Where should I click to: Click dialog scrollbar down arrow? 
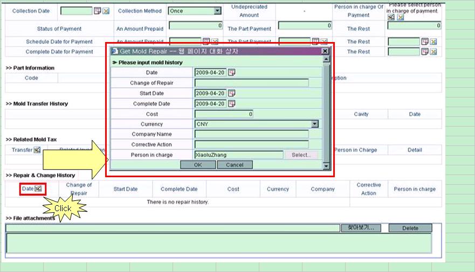[x=326, y=166]
